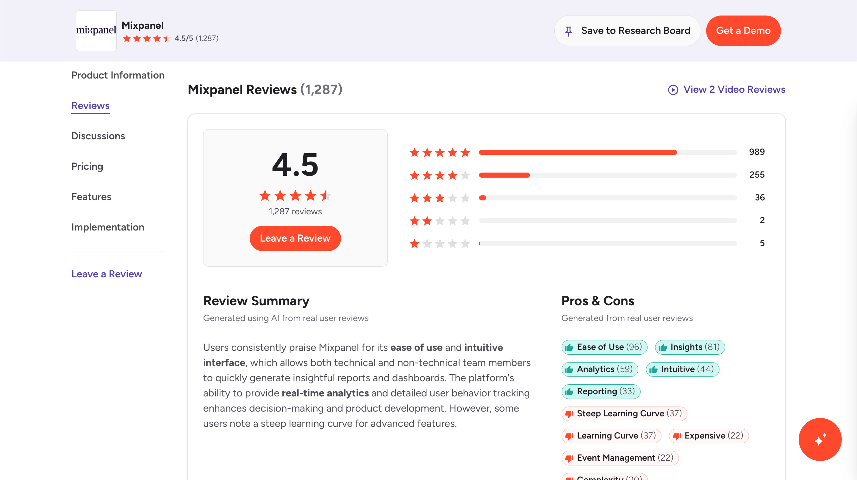Open the Discussions section
Image resolution: width=857 pixels, height=480 pixels.
click(98, 136)
